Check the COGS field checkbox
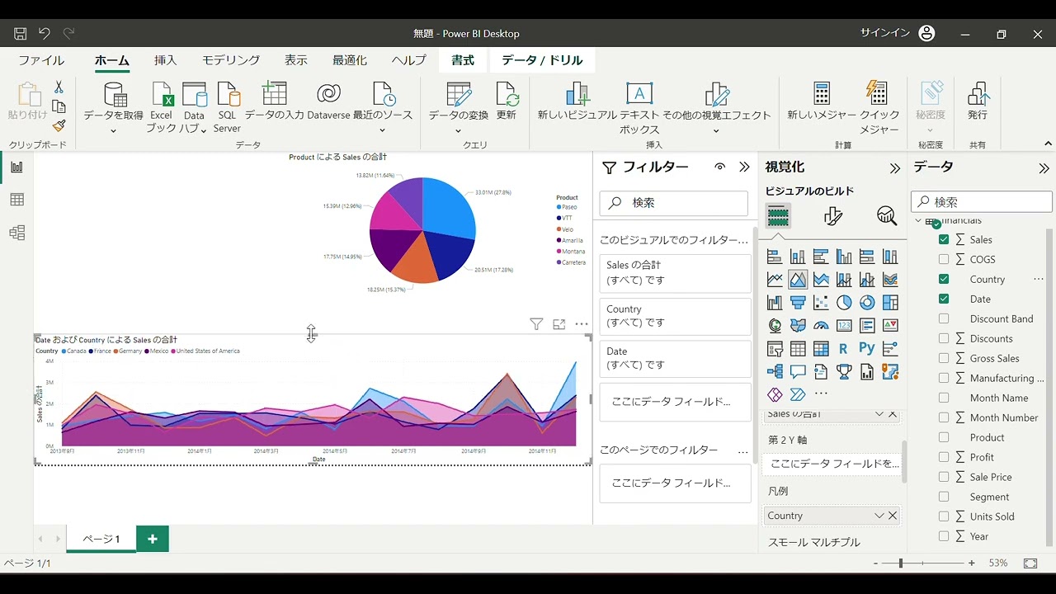1056x594 pixels. 944,259
